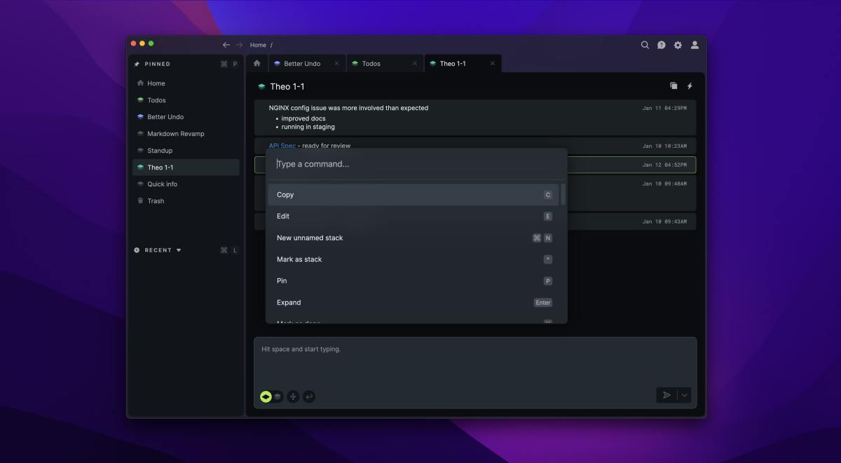Collapse the Recent section chevron
The image size is (841, 463).
[x=179, y=249]
